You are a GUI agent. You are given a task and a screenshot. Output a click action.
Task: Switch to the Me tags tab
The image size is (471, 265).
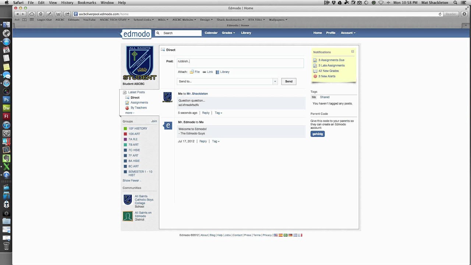[x=314, y=97]
